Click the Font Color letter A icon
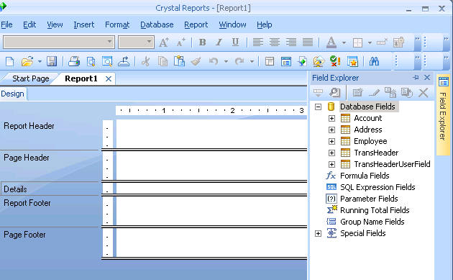The width and height of the screenshot is (453, 280). pyautogui.click(x=331, y=42)
